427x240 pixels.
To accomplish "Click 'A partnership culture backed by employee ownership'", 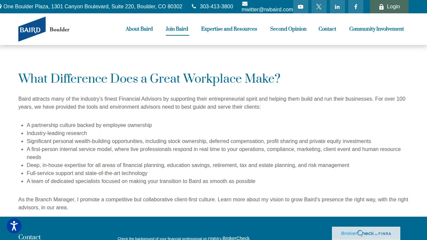I will [89, 125].
